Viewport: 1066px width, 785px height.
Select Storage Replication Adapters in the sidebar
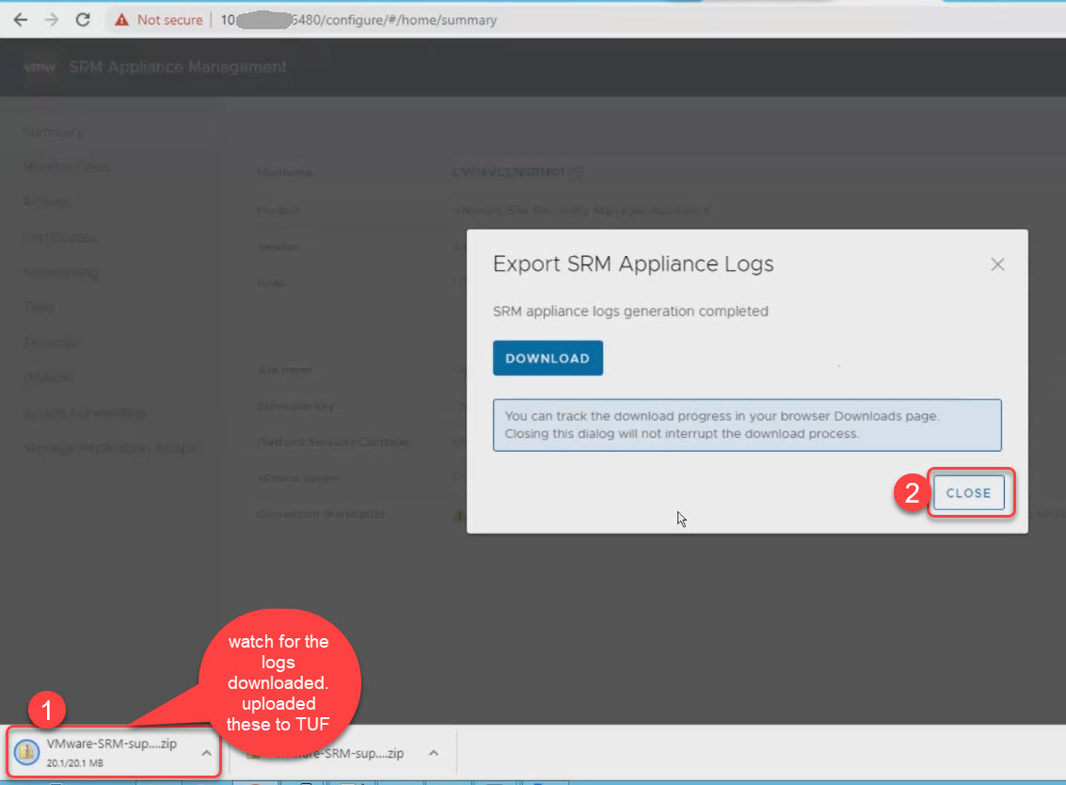[x=109, y=448]
